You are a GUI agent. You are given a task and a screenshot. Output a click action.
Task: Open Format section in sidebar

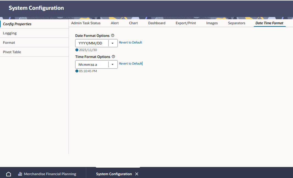[34, 43]
